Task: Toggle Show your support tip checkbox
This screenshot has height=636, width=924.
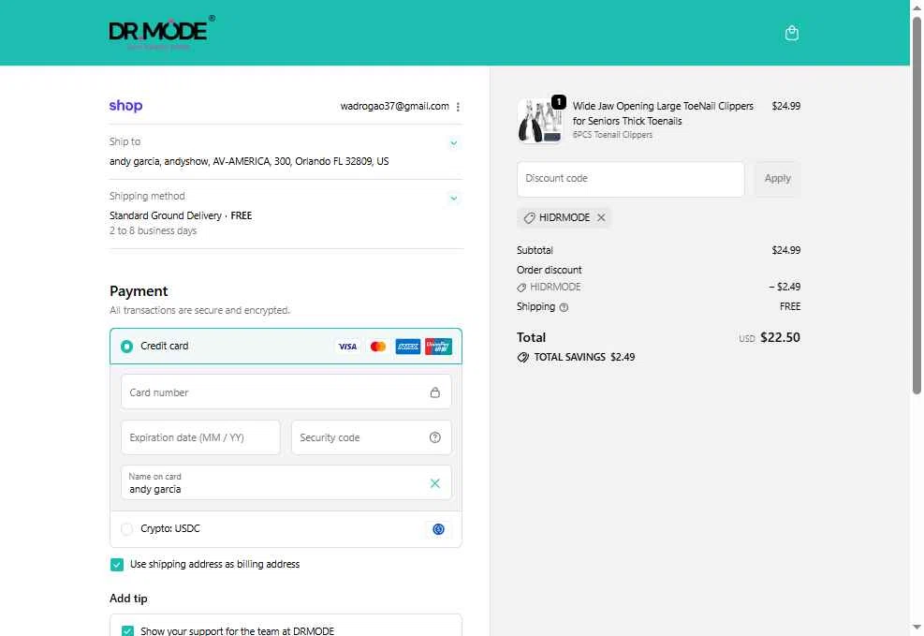Action: pyautogui.click(x=127, y=630)
